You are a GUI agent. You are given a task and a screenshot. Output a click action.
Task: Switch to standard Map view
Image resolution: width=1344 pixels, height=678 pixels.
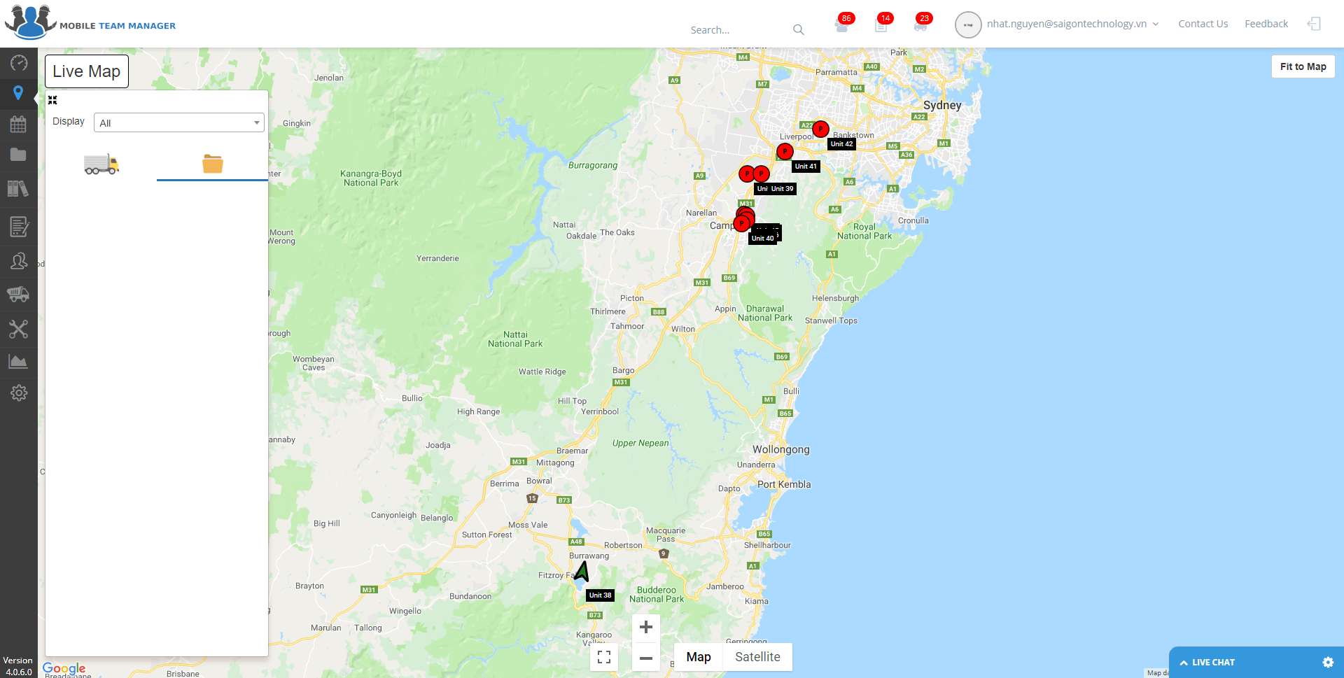click(x=698, y=657)
